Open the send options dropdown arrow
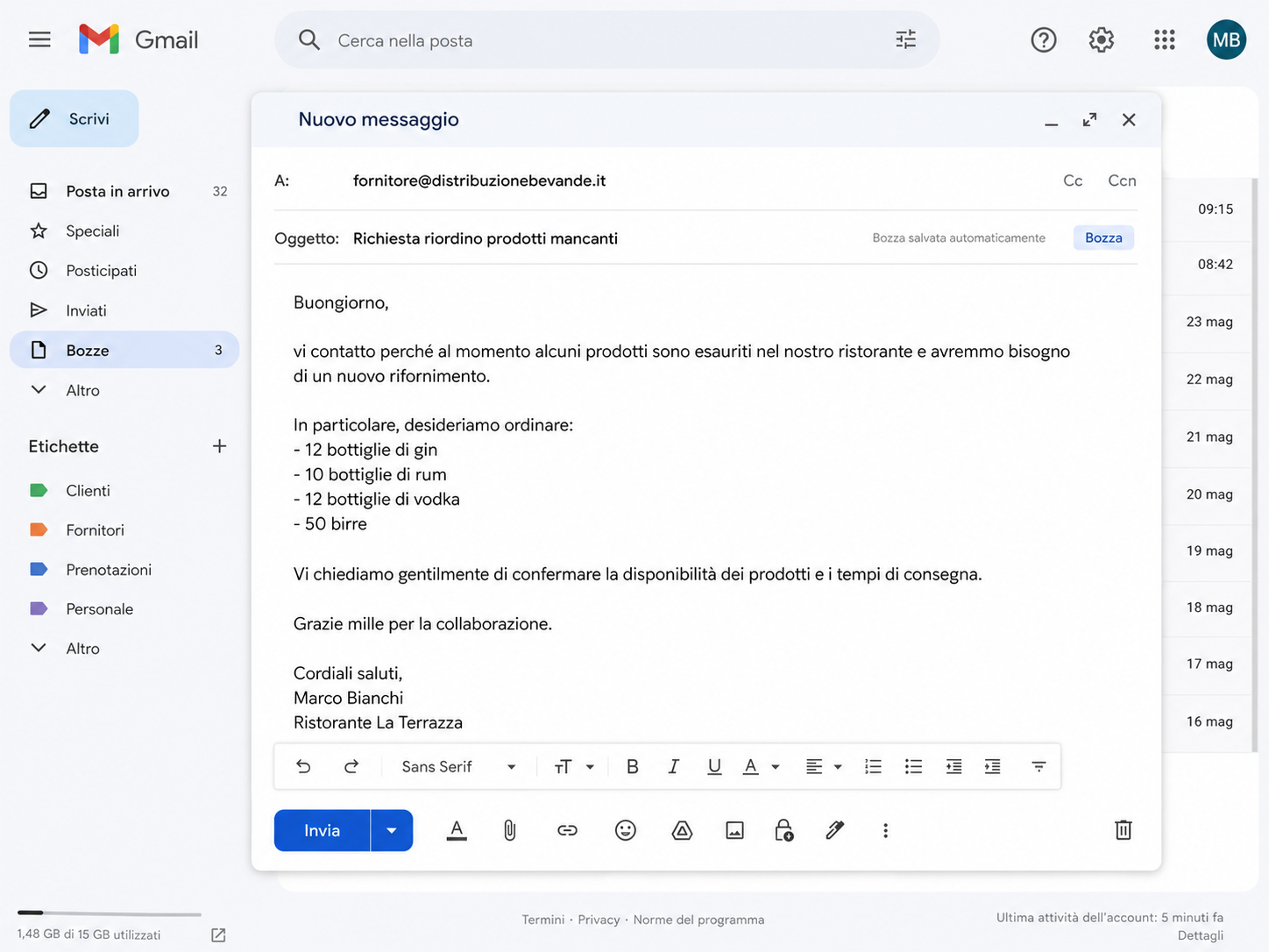 pos(392,830)
